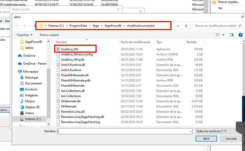Open Música folder in sidebar
This screenshot has height=151, width=245.
[27, 101]
